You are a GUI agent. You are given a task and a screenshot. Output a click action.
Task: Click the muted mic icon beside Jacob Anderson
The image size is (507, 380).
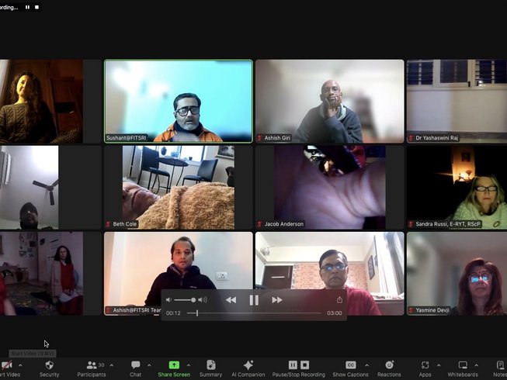point(259,224)
